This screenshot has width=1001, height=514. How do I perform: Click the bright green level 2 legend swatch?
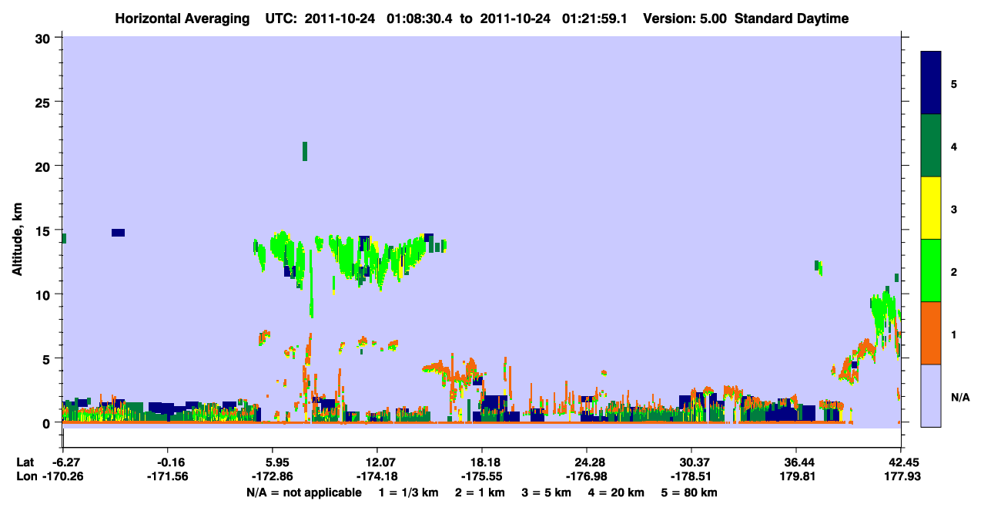coord(931,270)
